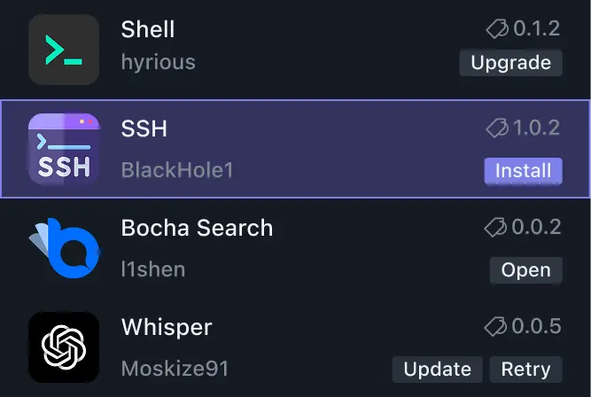The height and width of the screenshot is (397, 591).
Task: Install the SSH plugin
Action: (x=523, y=170)
